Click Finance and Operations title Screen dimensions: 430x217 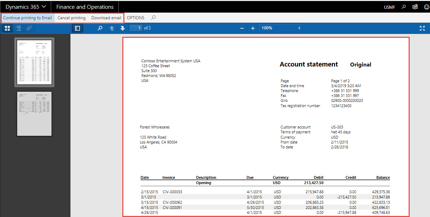(85, 7)
